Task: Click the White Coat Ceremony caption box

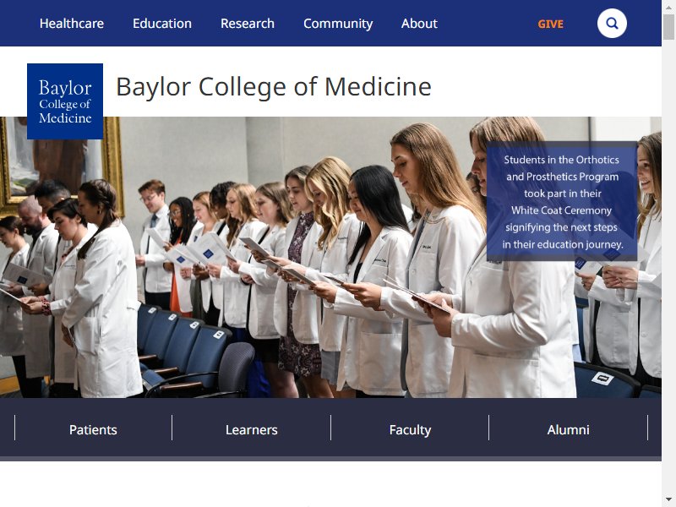Action: pyautogui.click(x=562, y=201)
